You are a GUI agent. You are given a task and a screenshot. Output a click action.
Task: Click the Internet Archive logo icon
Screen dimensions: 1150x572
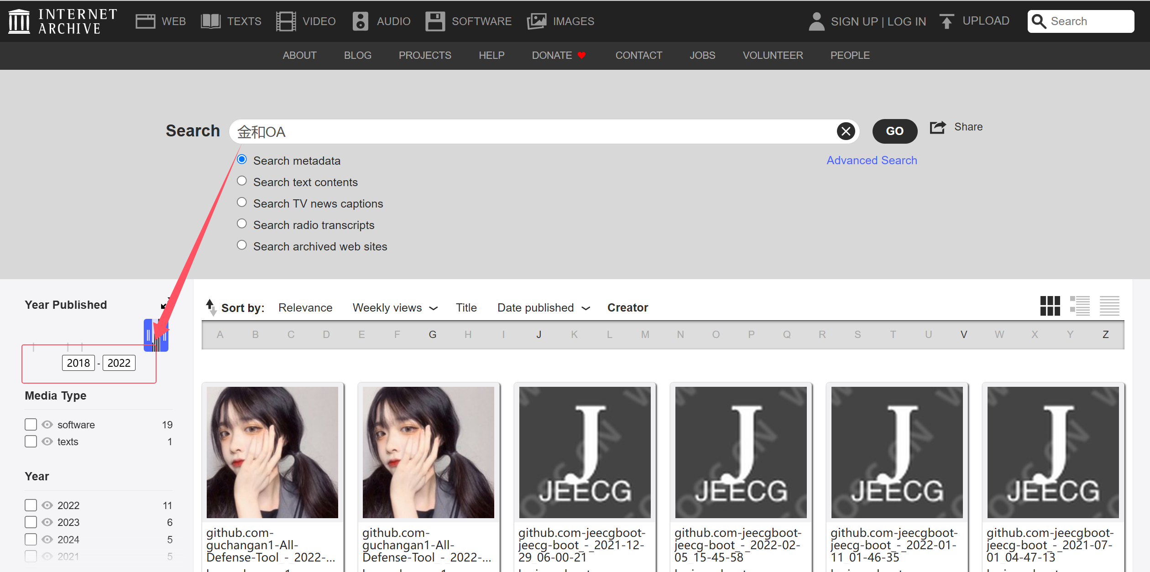tap(19, 21)
